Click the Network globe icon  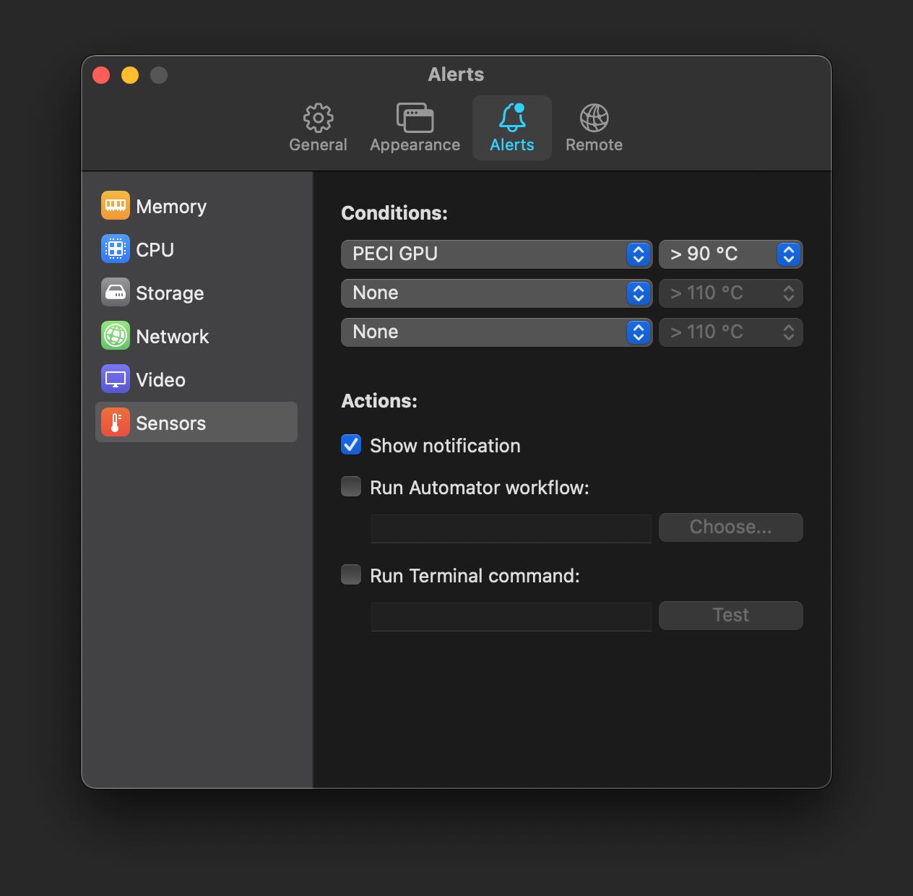(115, 335)
